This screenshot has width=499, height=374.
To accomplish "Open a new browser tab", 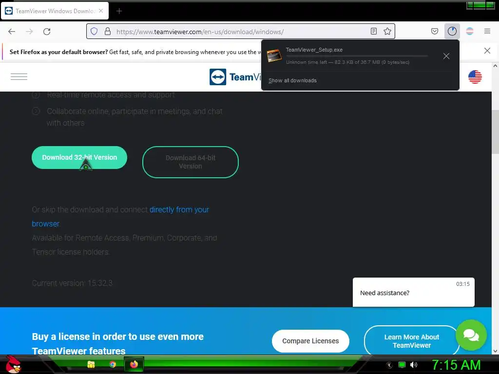I will click(119, 11).
